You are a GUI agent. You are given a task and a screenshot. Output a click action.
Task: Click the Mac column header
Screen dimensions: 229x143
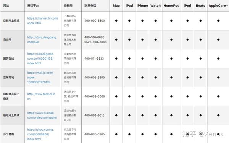pyautogui.click(x=116, y=6)
